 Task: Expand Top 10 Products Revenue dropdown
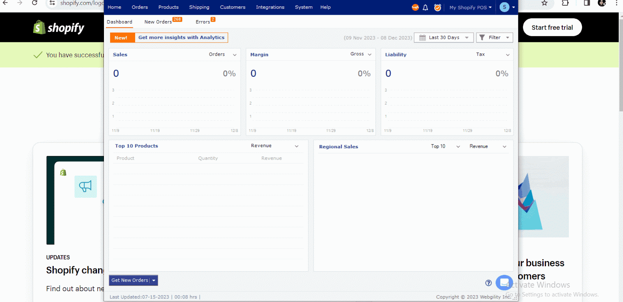297,146
